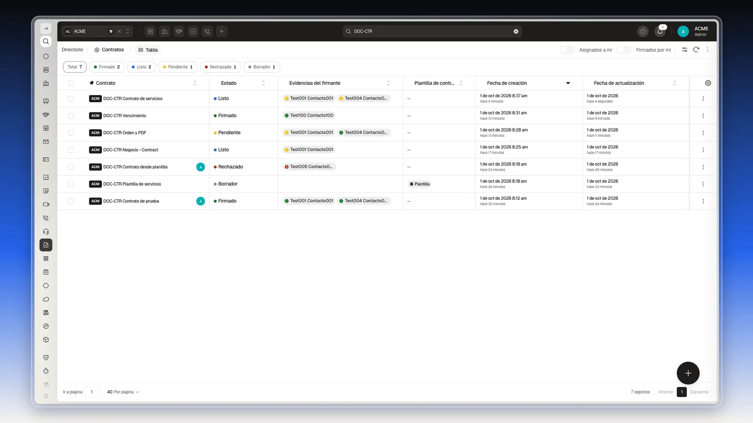
Task: Toggle Asignados a mí switch
Action: [567, 50]
